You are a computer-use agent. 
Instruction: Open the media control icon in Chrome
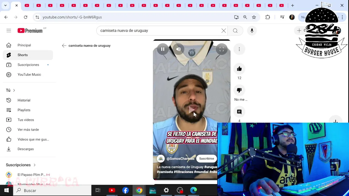click(x=282, y=17)
